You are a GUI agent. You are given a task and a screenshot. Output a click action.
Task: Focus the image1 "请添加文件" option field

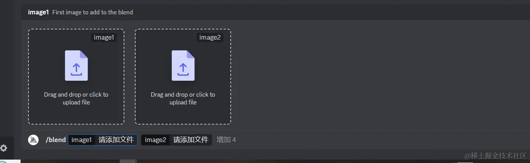pos(116,140)
